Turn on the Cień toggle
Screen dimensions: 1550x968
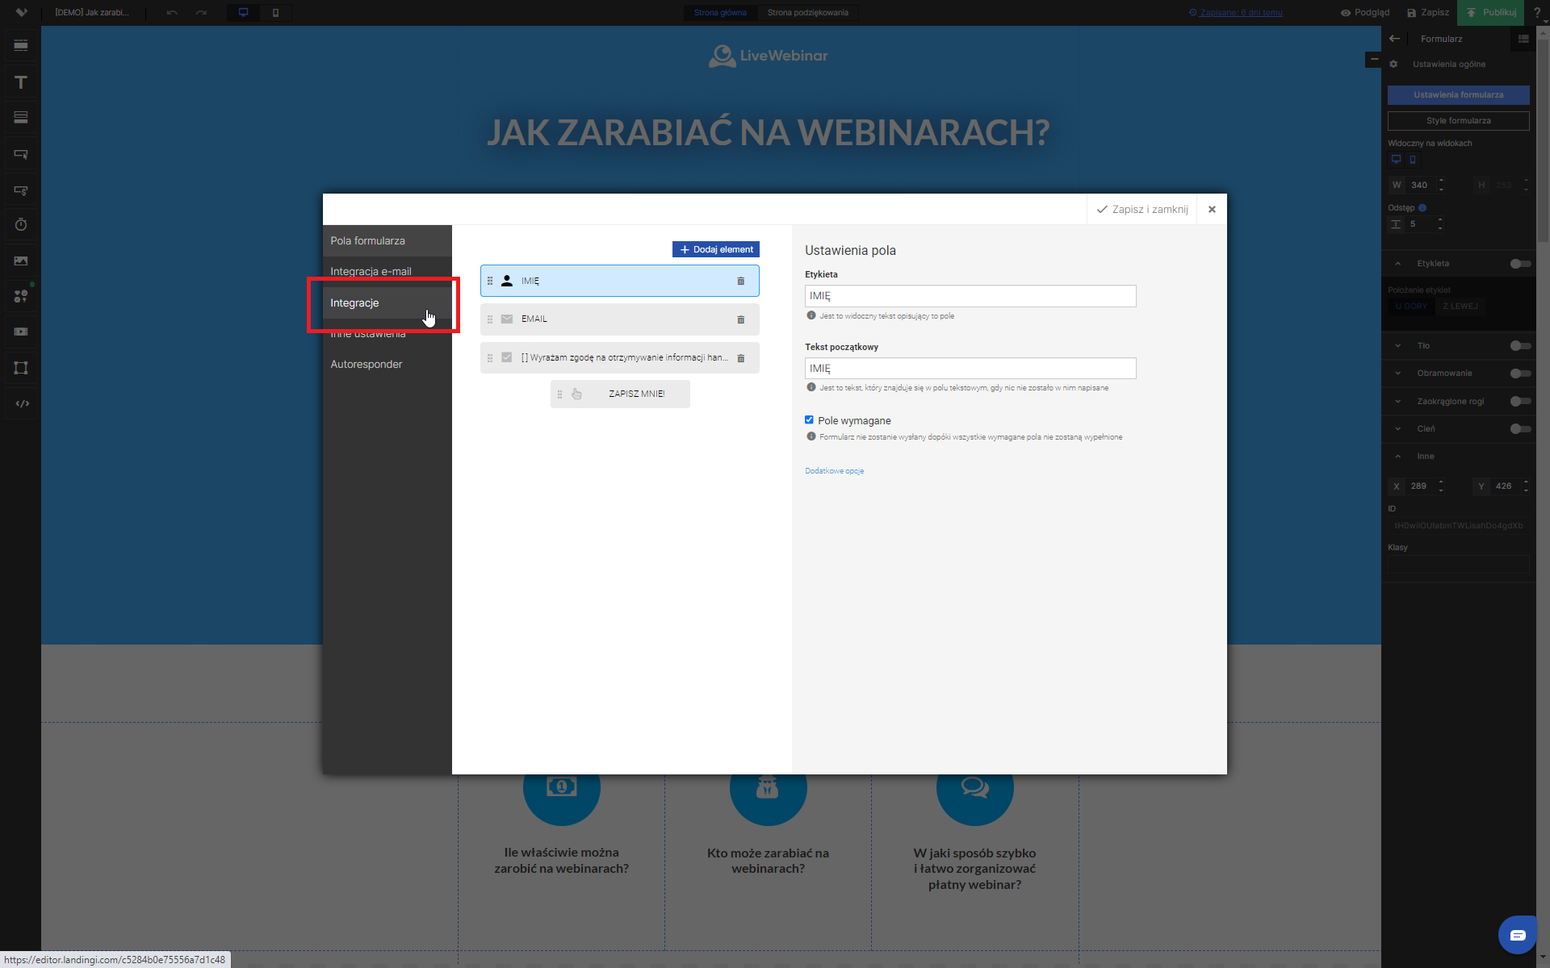[1520, 429]
